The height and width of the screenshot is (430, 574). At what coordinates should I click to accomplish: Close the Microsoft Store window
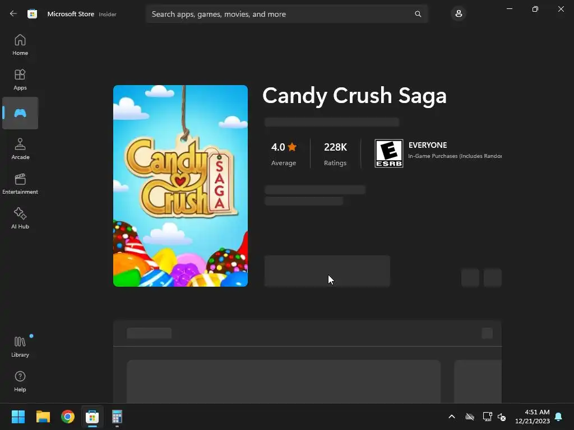click(x=561, y=9)
